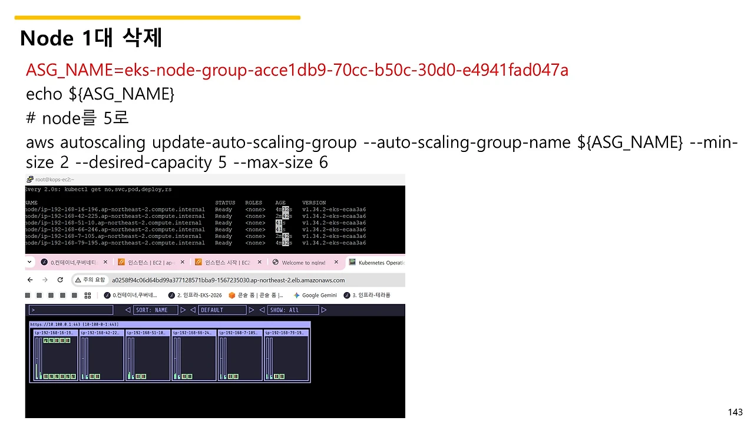Click previous arrow beside SHOW: All
Image resolution: width=754 pixels, height=424 pixels.
pos(262,310)
